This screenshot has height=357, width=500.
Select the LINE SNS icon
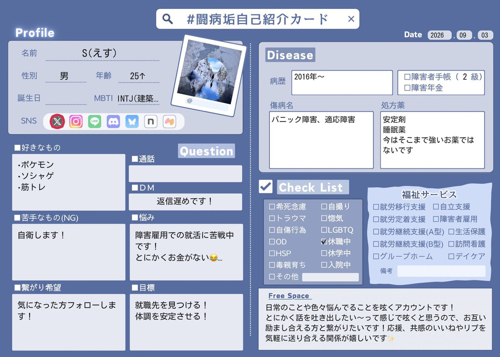coord(95,121)
